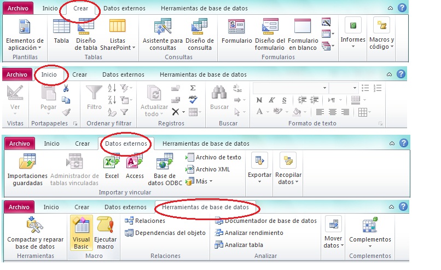The height and width of the screenshot is (270, 441).
Task: Select Datos externos tab in the third ribbon
Action: point(126,143)
